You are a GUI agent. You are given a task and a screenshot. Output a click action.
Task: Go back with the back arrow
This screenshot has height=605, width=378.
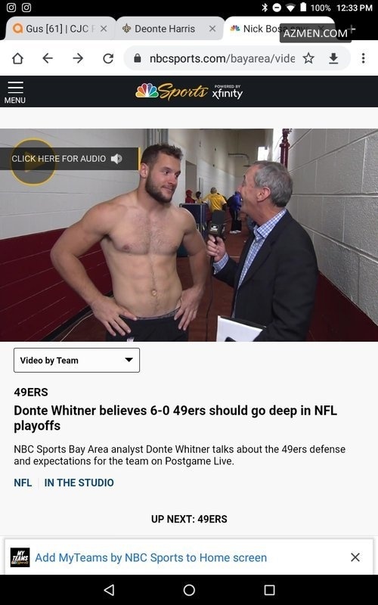[48, 58]
